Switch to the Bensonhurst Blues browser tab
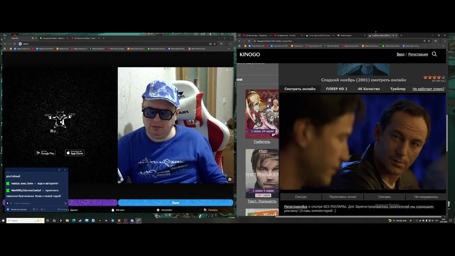 pyautogui.click(x=85, y=38)
